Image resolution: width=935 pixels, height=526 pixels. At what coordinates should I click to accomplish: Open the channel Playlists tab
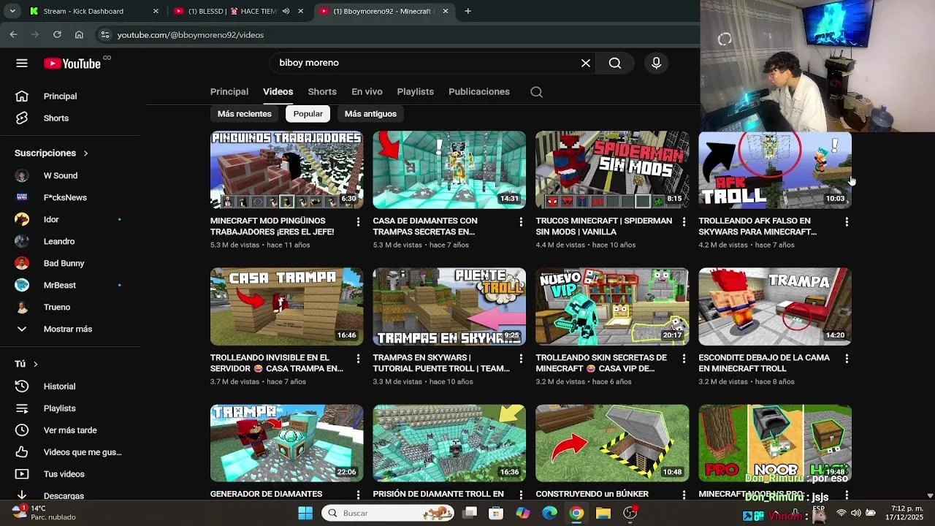[x=416, y=92]
